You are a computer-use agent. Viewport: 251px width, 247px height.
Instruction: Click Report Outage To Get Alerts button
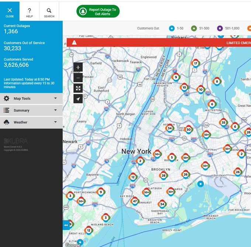[98, 11]
